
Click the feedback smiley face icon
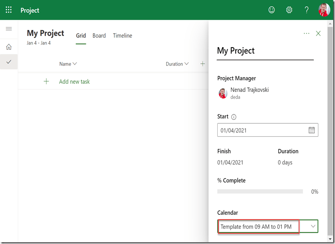pos(271,10)
